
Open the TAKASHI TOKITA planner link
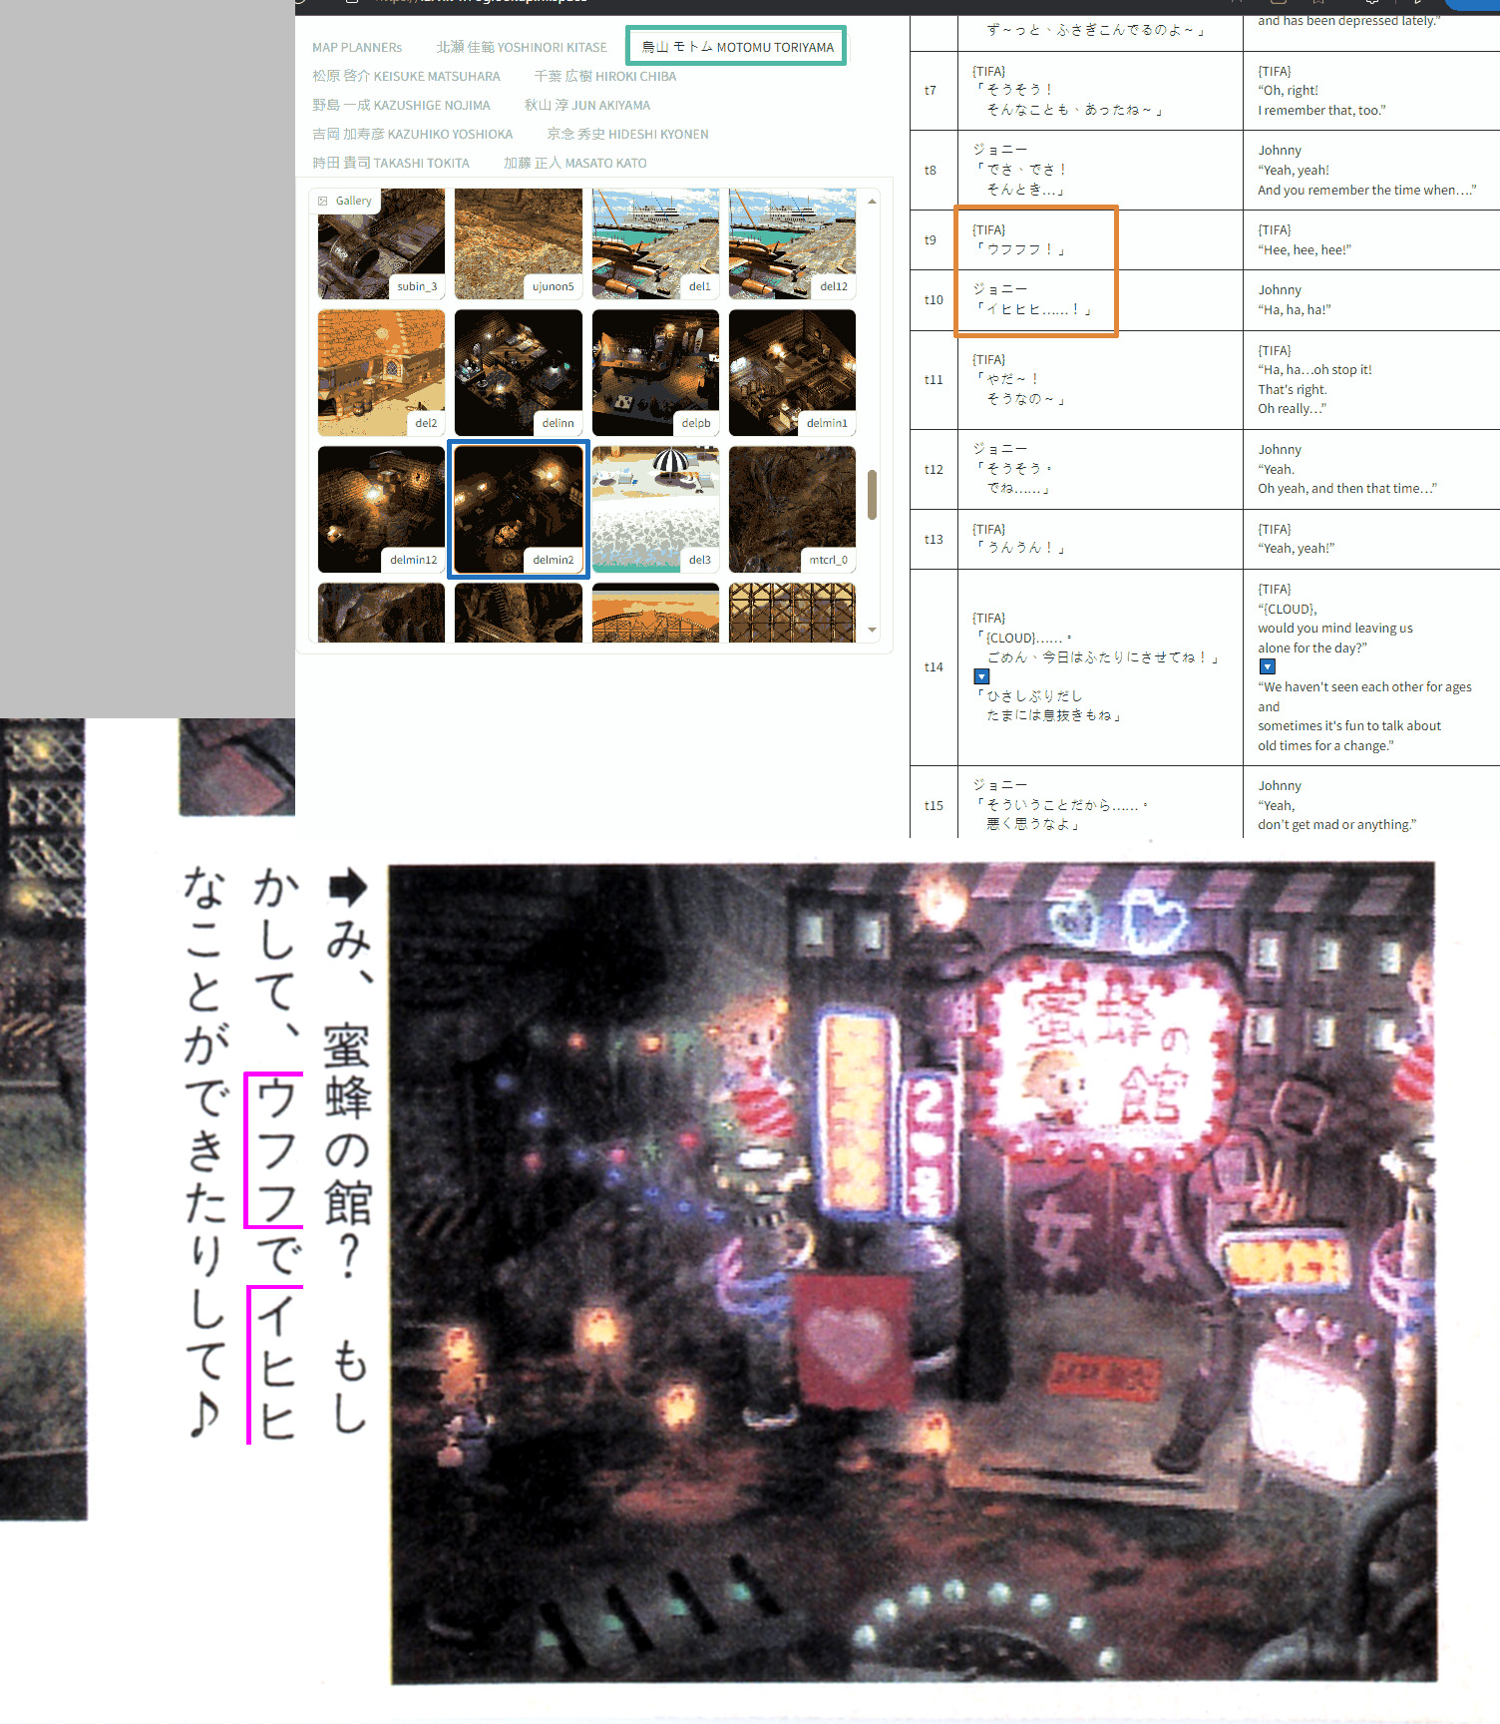[391, 163]
